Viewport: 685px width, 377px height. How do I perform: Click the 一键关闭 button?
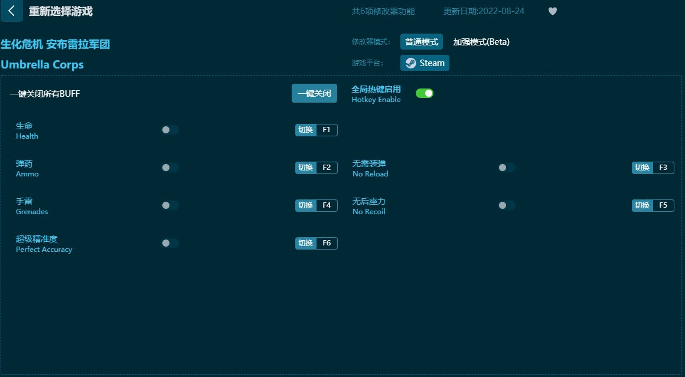[314, 93]
